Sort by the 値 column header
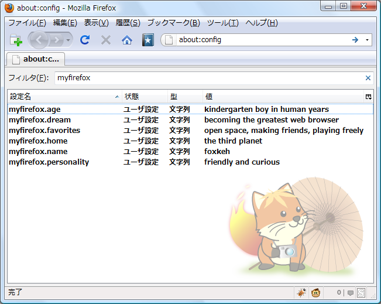The width and height of the screenshot is (381, 304). 283,97
